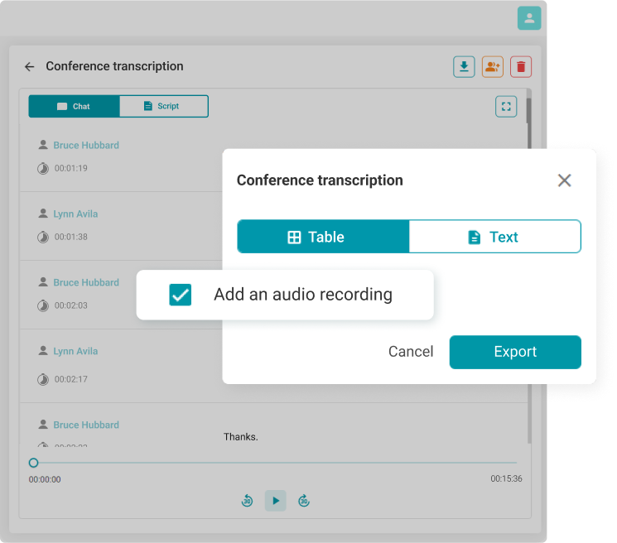Viewport: 617px width, 543px height.
Task: Rewind audio 30 seconds
Action: [247, 501]
